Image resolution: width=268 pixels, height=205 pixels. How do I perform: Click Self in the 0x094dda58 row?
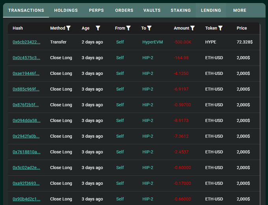(120, 120)
